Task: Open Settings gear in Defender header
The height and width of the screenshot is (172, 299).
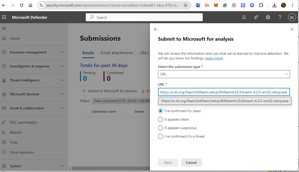Action: (x=268, y=17)
